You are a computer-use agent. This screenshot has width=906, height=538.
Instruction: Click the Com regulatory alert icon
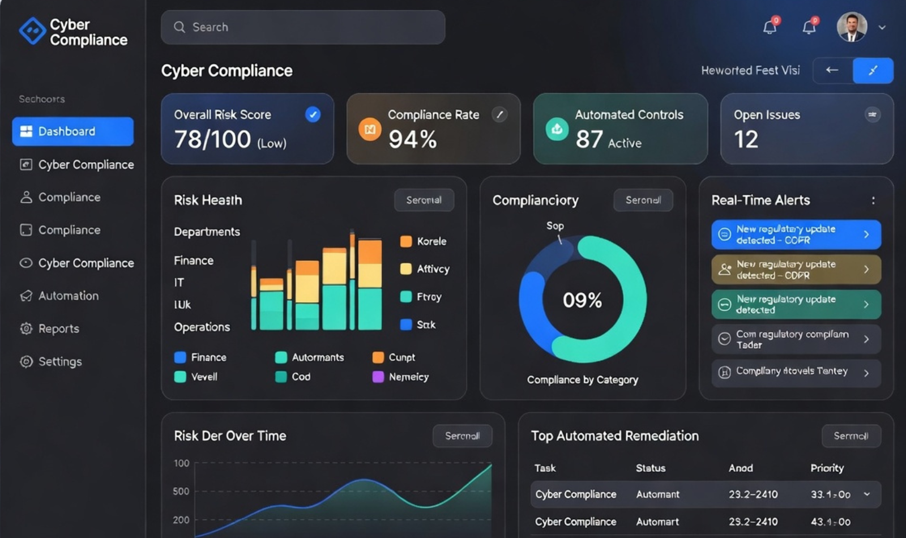pyautogui.click(x=724, y=339)
